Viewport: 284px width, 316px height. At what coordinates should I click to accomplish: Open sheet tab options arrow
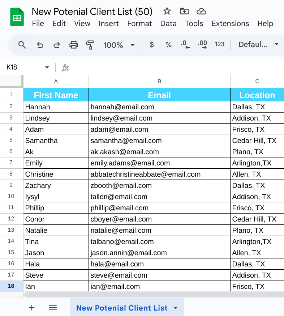tap(176, 308)
